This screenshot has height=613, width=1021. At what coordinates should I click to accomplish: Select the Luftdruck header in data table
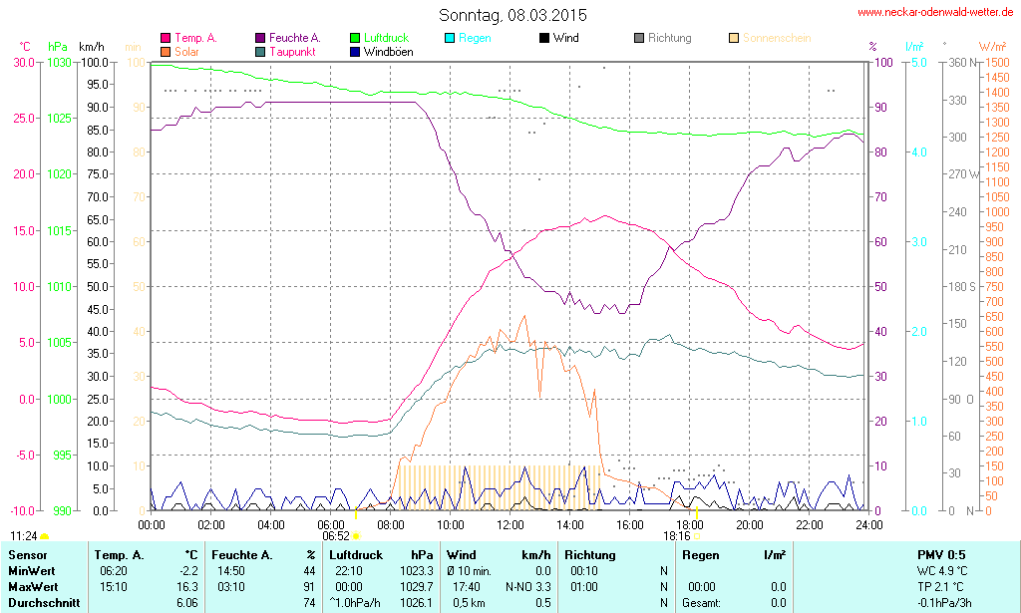tap(355, 554)
